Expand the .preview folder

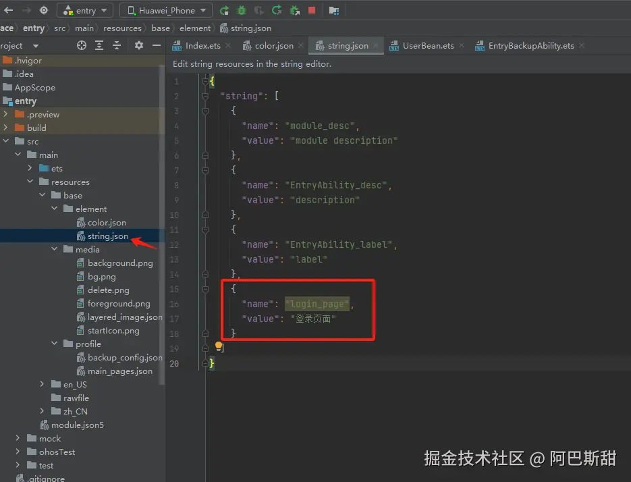[5, 114]
